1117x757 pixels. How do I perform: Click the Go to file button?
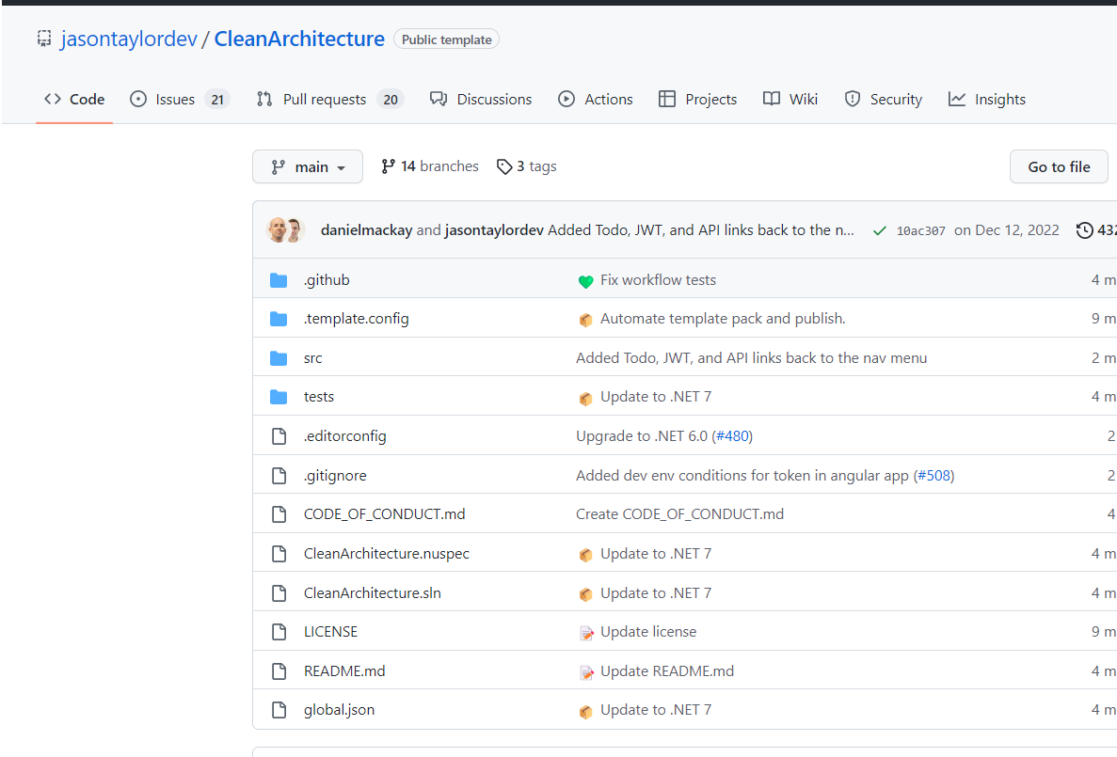(1059, 166)
